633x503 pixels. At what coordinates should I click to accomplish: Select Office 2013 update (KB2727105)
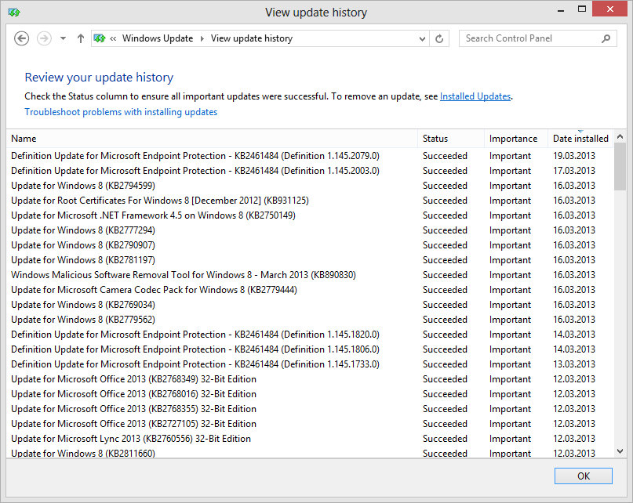(310, 425)
